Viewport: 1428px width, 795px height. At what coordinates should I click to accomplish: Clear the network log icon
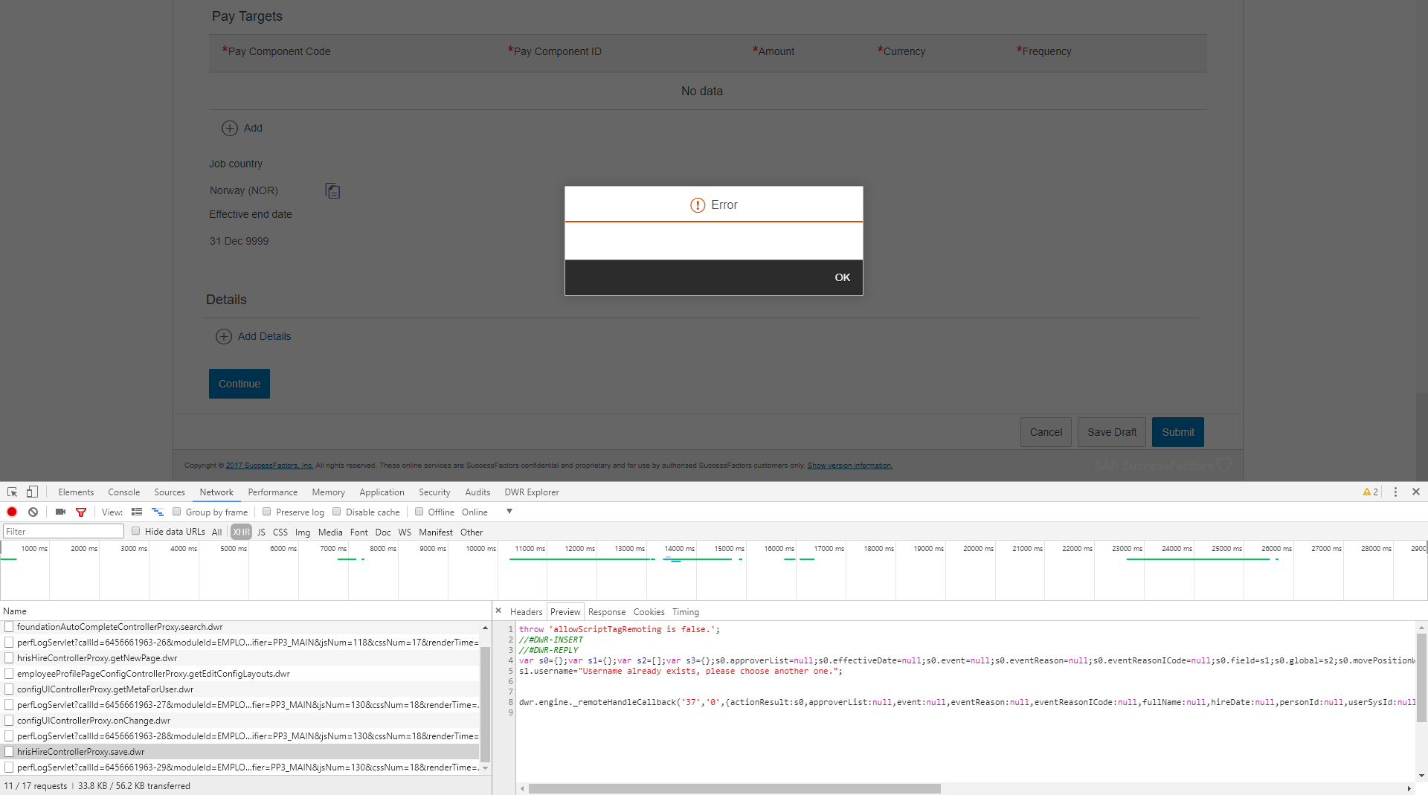33,512
